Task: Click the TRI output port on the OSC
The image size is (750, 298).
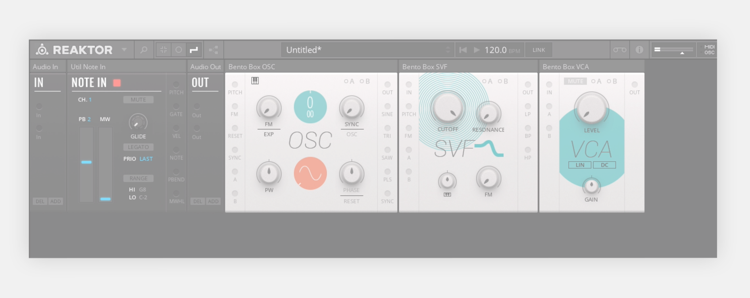Action: pyautogui.click(x=387, y=128)
